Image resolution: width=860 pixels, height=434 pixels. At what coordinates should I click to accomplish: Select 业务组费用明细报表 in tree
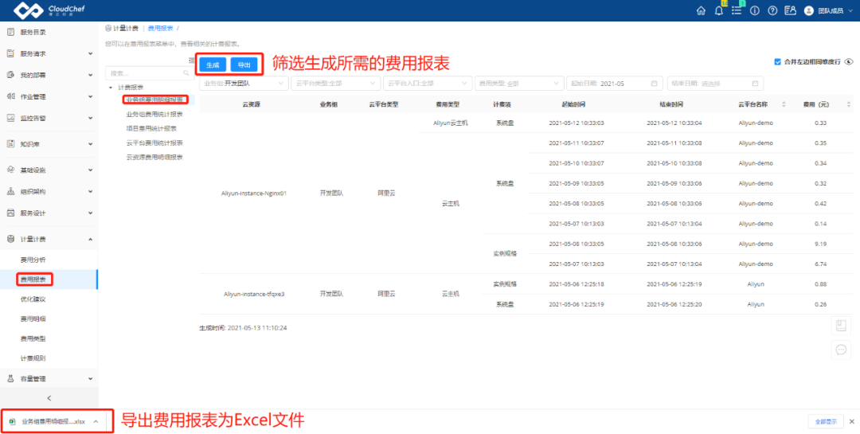point(154,100)
